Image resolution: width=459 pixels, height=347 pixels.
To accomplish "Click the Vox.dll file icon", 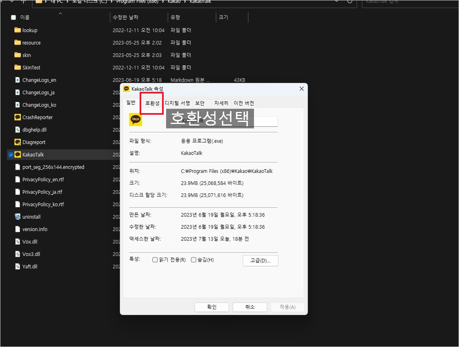I will coord(18,241).
